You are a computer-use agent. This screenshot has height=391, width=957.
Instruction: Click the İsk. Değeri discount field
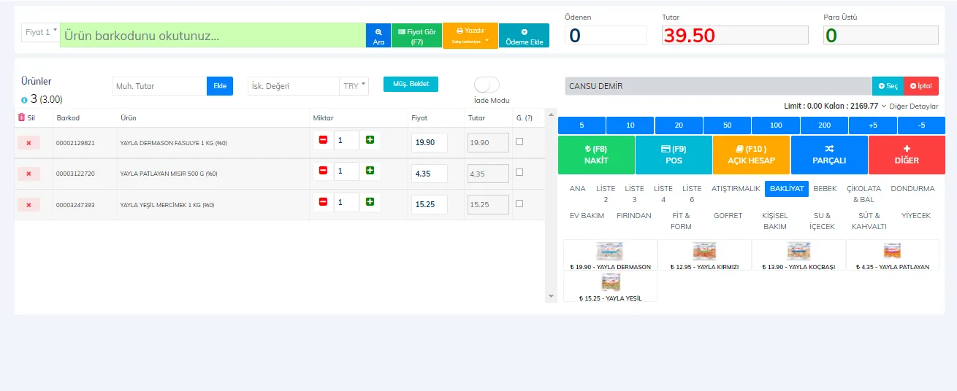pos(294,86)
